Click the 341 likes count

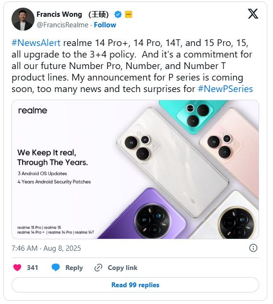[x=32, y=268]
